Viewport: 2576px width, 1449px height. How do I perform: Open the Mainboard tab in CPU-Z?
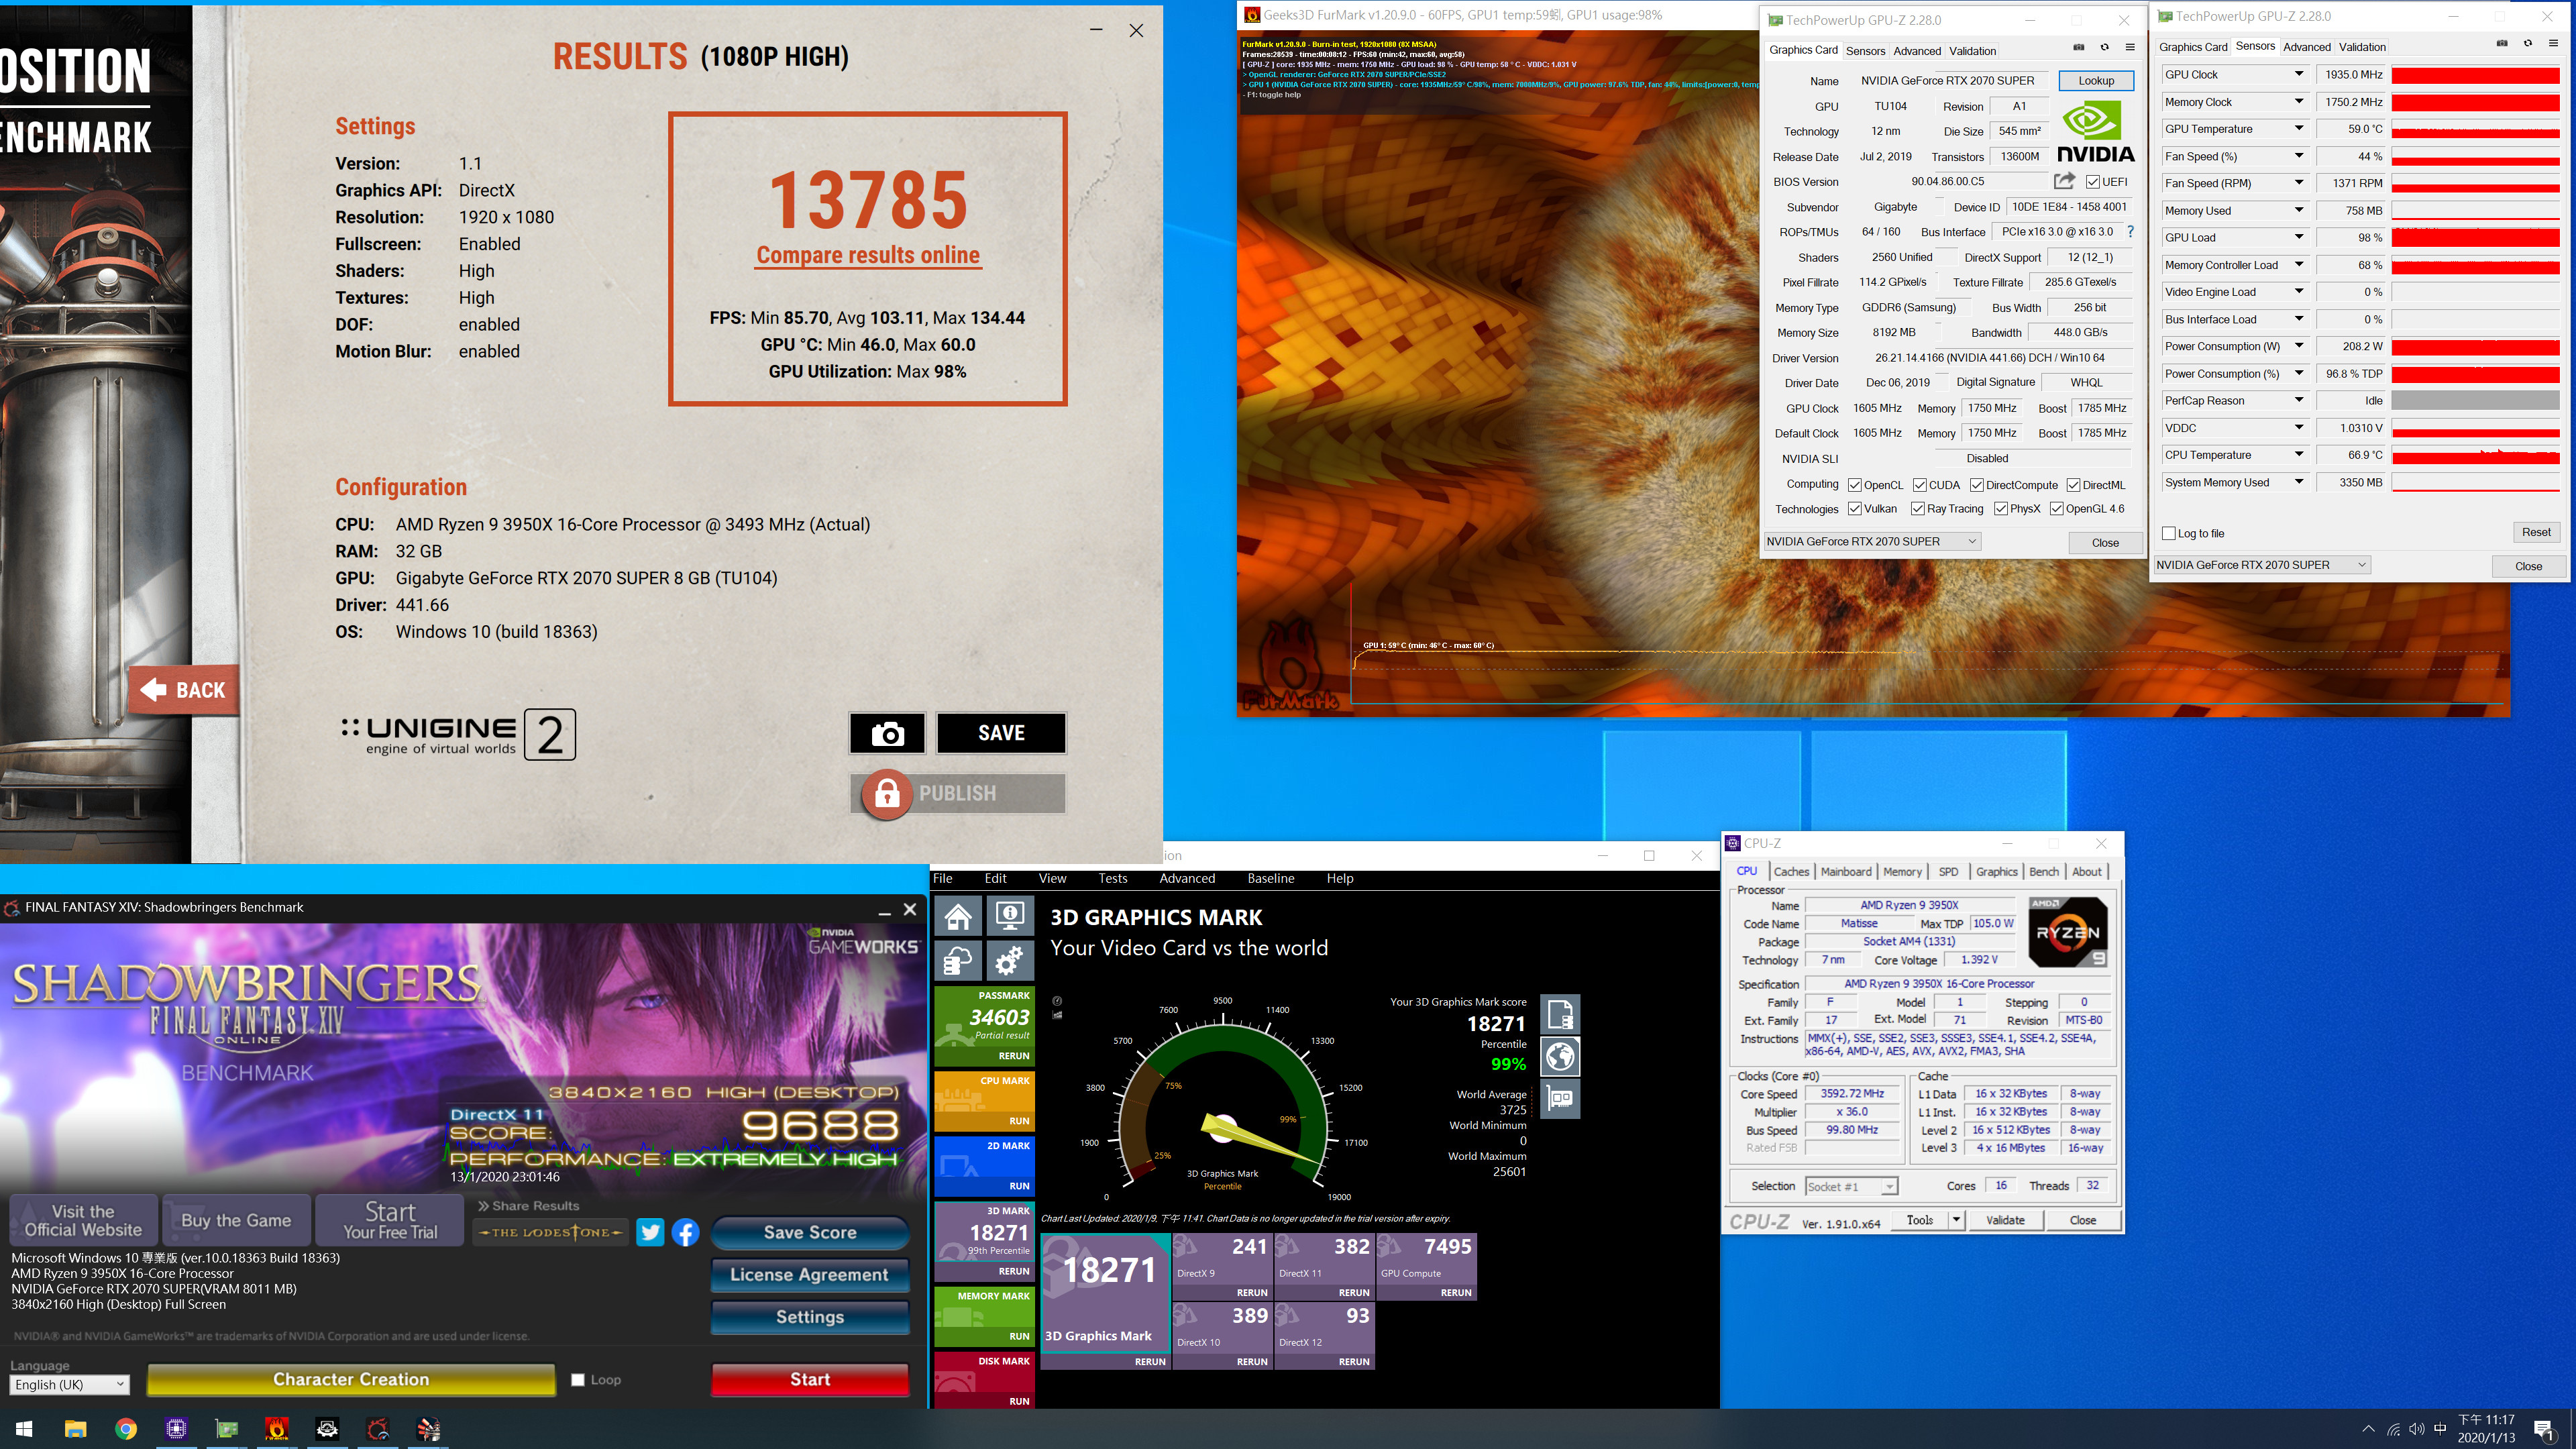point(1846,872)
